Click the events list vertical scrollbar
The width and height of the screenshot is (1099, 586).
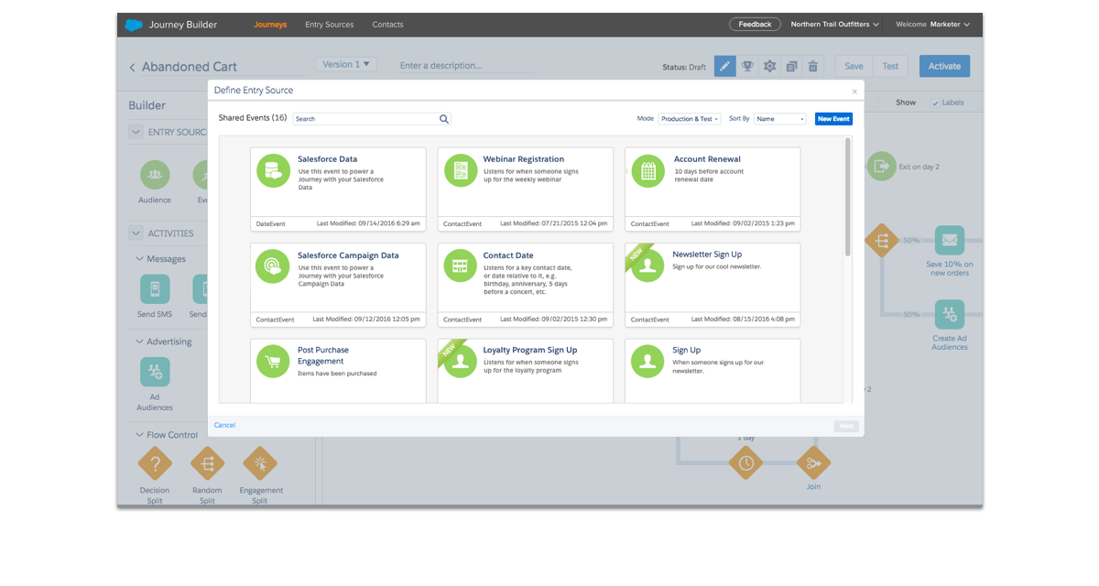click(x=847, y=197)
